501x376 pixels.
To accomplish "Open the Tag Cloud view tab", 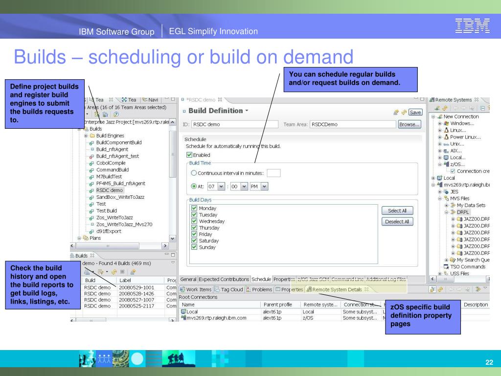I will (229, 290).
